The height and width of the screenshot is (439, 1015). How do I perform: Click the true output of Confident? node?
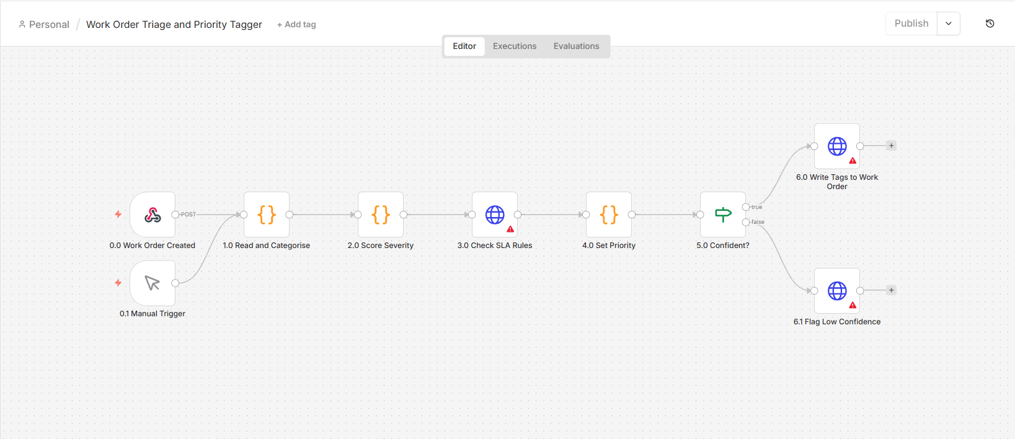(x=746, y=207)
